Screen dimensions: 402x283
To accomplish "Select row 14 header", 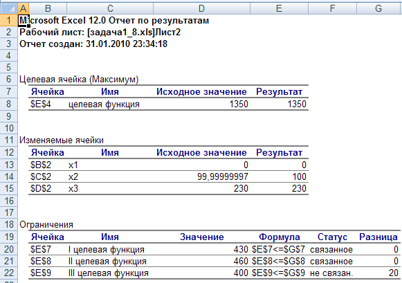I will pyautogui.click(x=9, y=177).
